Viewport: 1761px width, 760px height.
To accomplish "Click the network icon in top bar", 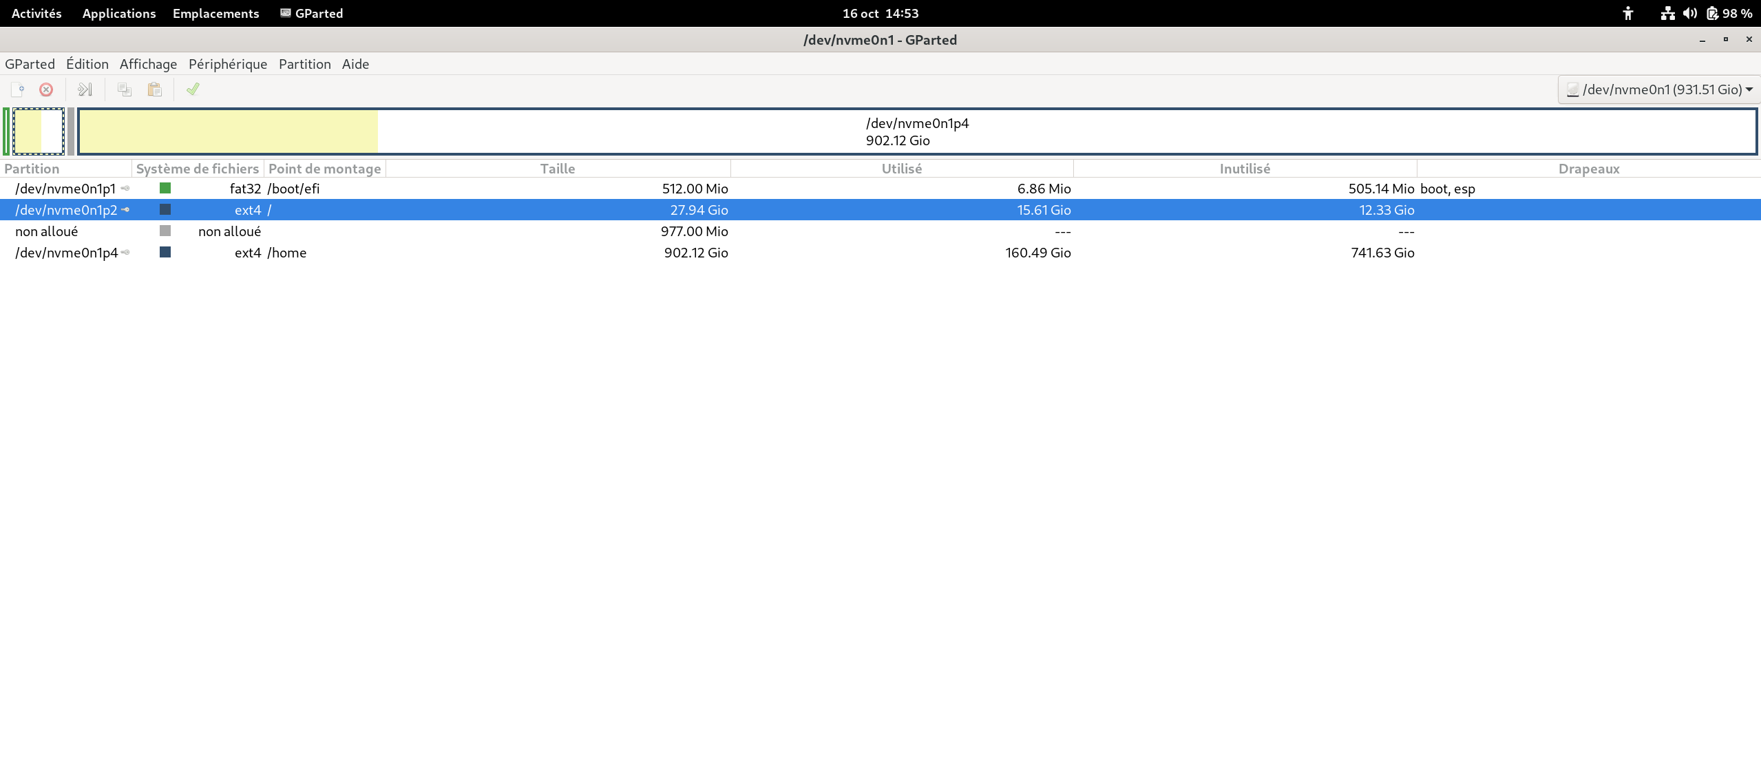I will coord(1667,13).
